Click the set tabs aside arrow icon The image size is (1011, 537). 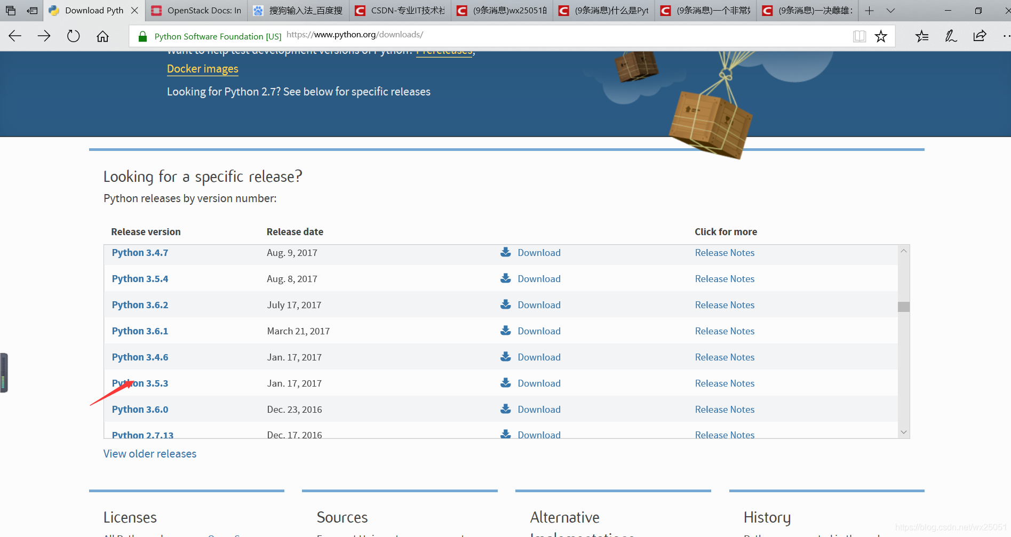coord(33,10)
